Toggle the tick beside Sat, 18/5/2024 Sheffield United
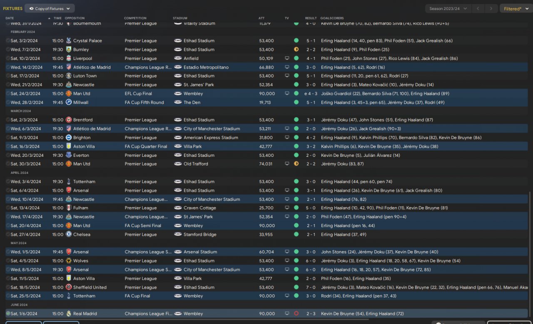Image resolution: width=533 pixels, height=324 pixels. pos(8,287)
